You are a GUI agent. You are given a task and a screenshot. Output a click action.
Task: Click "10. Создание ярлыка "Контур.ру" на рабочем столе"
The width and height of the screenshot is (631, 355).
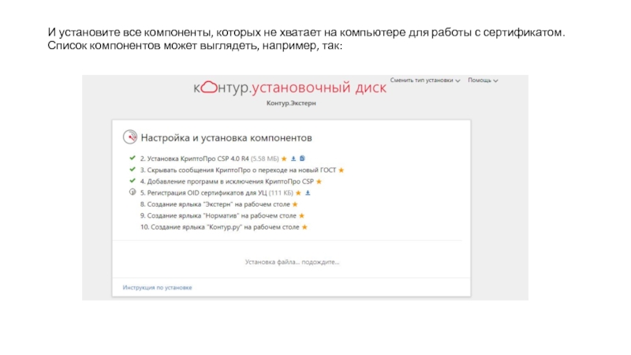click(x=220, y=227)
